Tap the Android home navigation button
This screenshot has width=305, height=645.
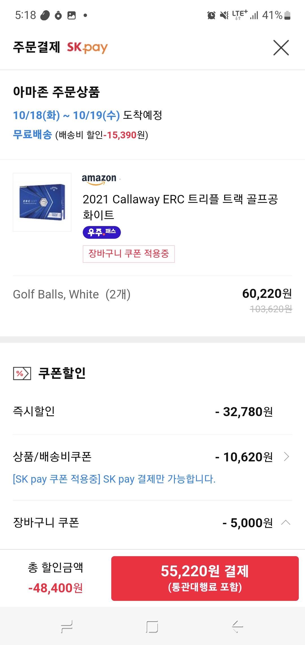point(152,626)
